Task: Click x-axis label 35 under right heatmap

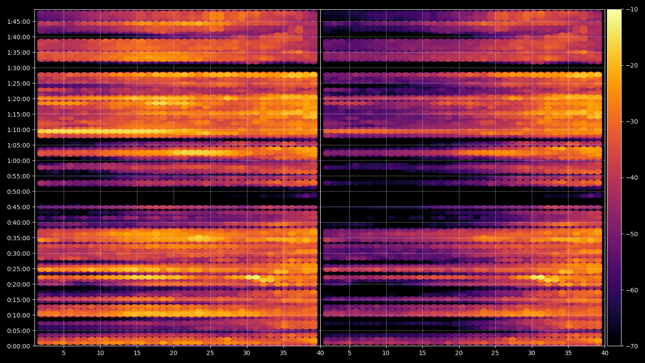Action: point(569,353)
